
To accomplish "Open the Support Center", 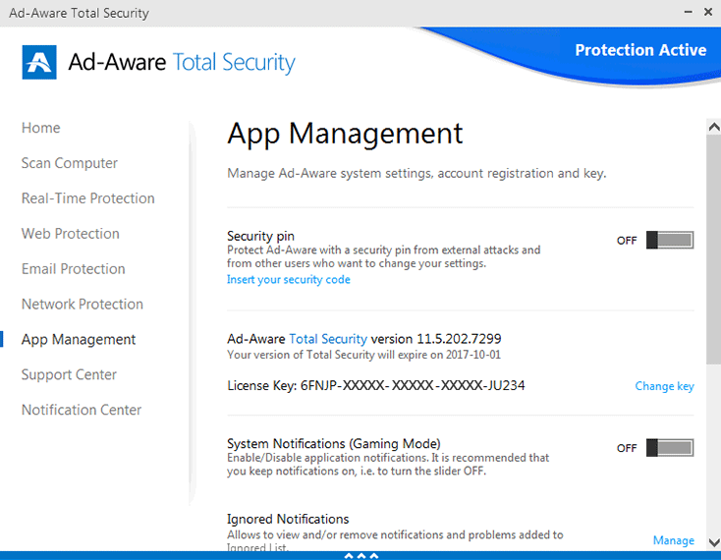I will pyautogui.click(x=70, y=375).
